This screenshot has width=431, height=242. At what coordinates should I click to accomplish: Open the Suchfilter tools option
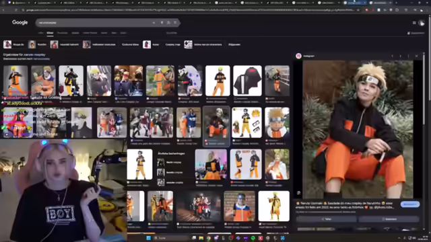pos(172,33)
